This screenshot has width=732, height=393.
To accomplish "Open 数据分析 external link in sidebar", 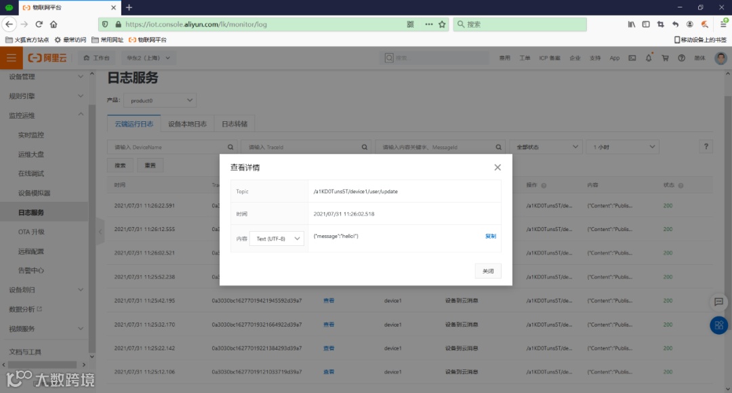I will tap(25, 309).
